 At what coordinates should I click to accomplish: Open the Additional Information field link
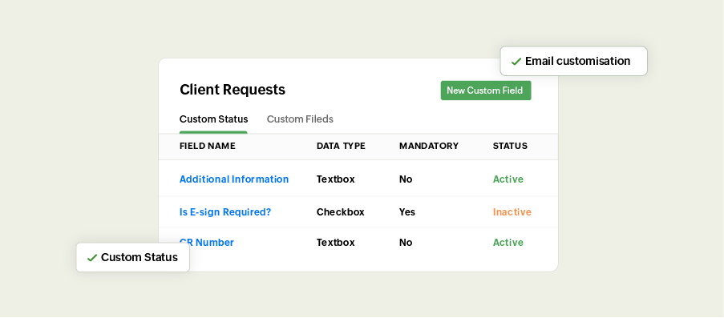(234, 179)
